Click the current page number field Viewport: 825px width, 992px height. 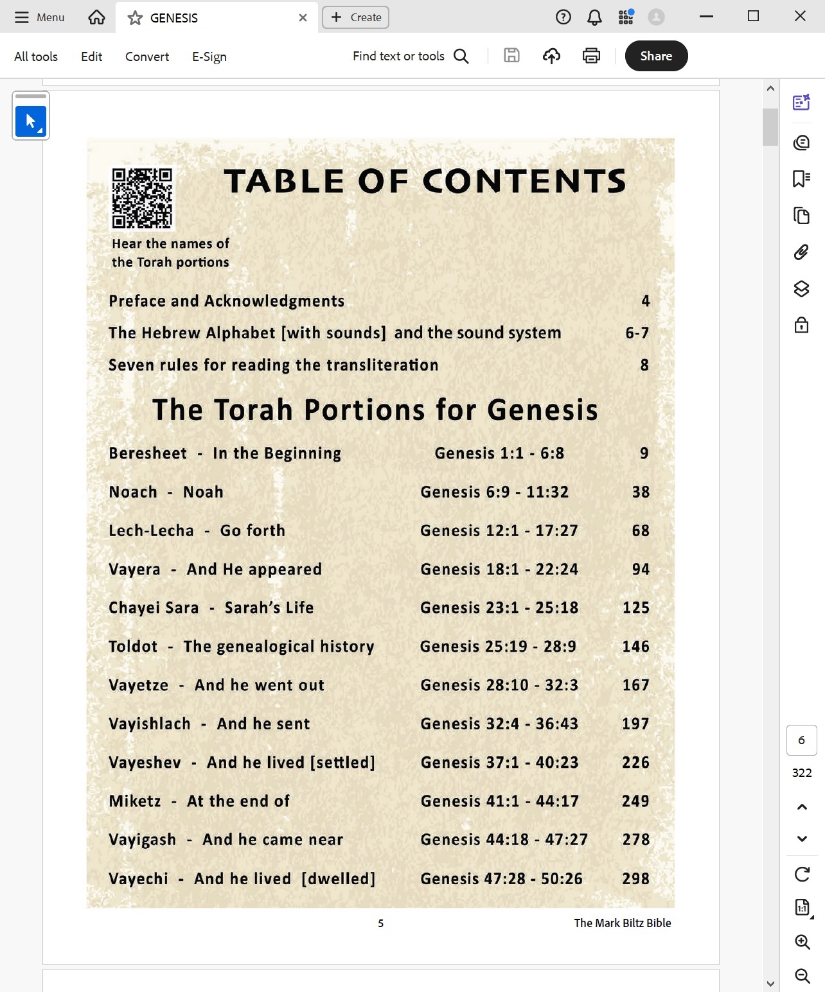(801, 740)
